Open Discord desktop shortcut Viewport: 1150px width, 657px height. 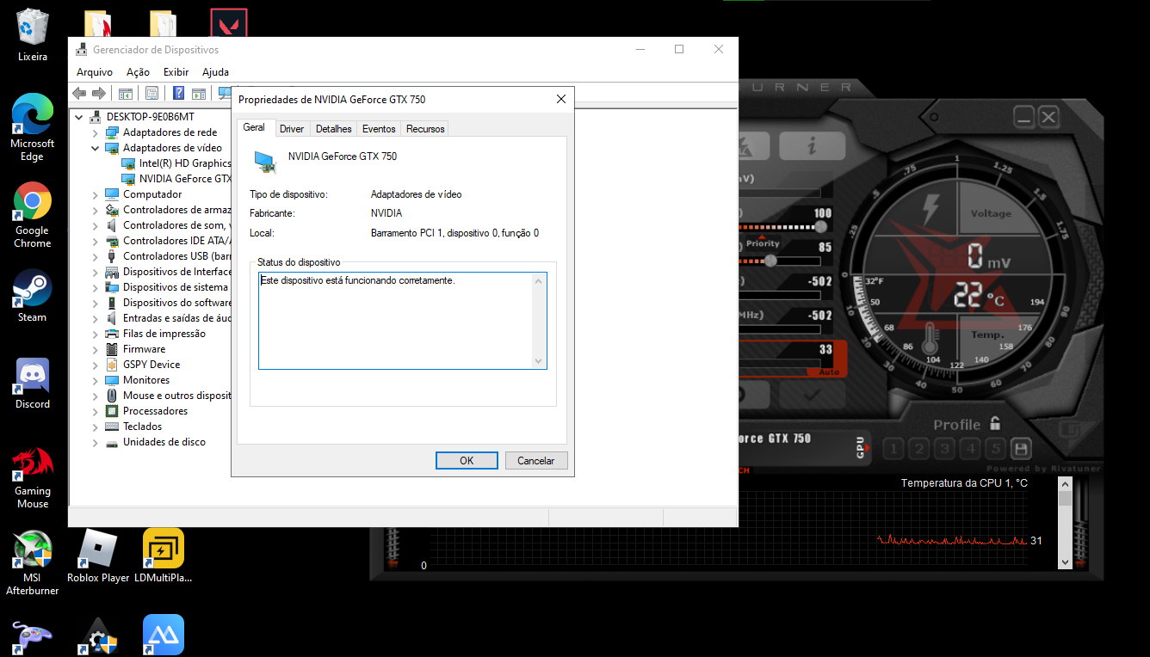[33, 384]
